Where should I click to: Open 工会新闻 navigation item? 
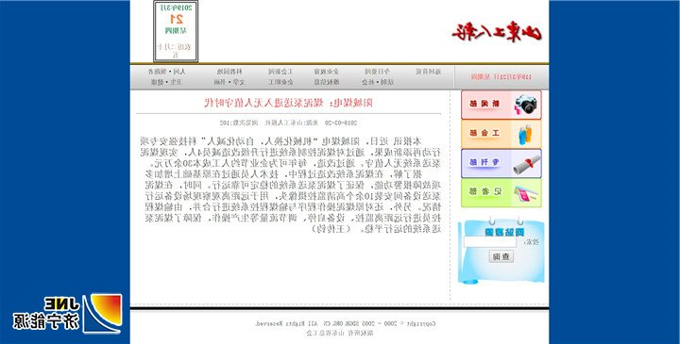coord(281,72)
